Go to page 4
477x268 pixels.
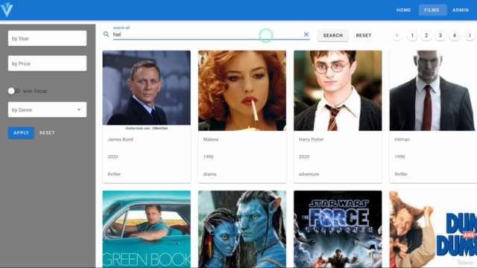click(455, 36)
